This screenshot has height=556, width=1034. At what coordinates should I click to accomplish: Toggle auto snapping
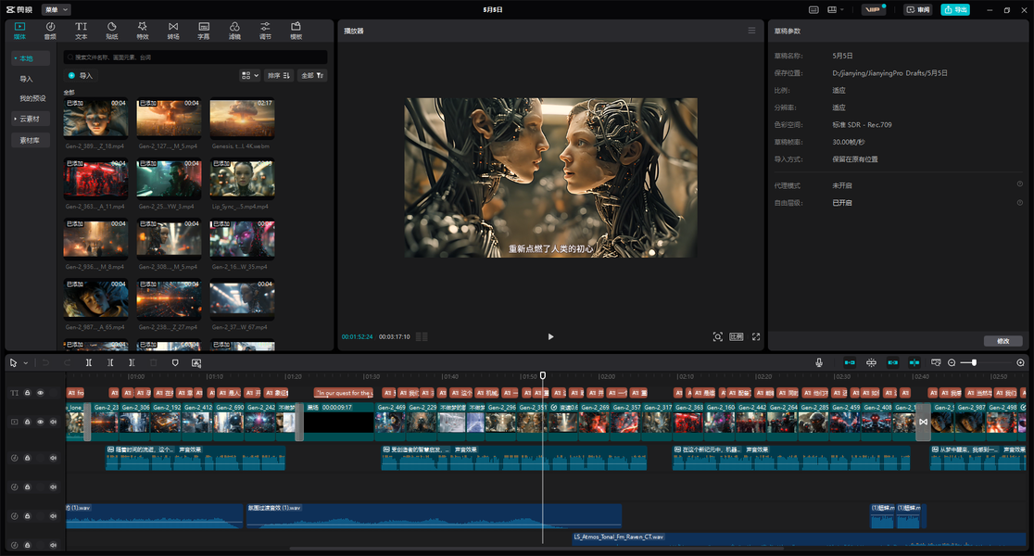pyautogui.click(x=871, y=362)
